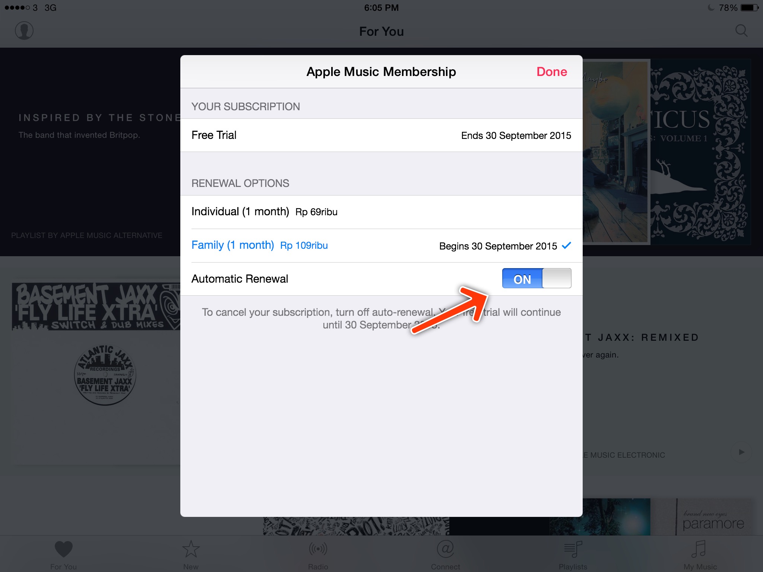The image size is (763, 572).
Task: Play the Apple Music Electronic playlist
Action: [x=741, y=452]
